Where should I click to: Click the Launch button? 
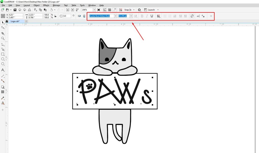pos(151,10)
